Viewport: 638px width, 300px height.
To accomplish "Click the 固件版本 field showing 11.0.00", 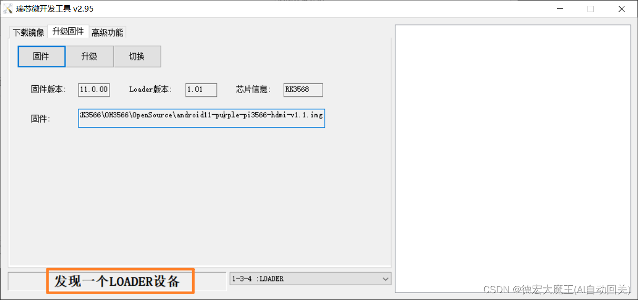I will click(x=94, y=89).
